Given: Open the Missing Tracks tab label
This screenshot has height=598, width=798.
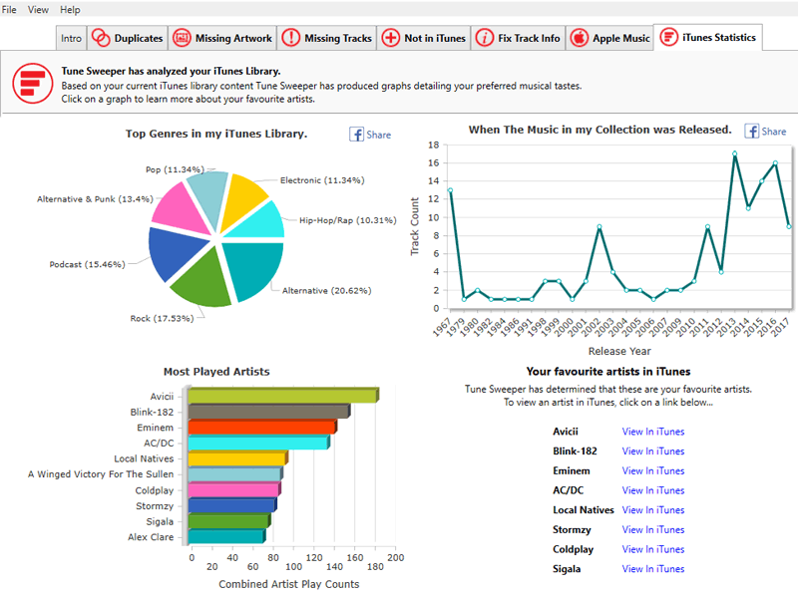Looking at the screenshot, I should tap(338, 38).
